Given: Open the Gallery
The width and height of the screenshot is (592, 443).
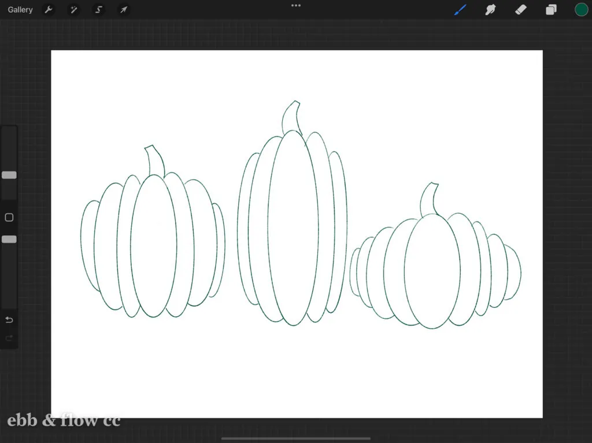Looking at the screenshot, I should coord(20,10).
